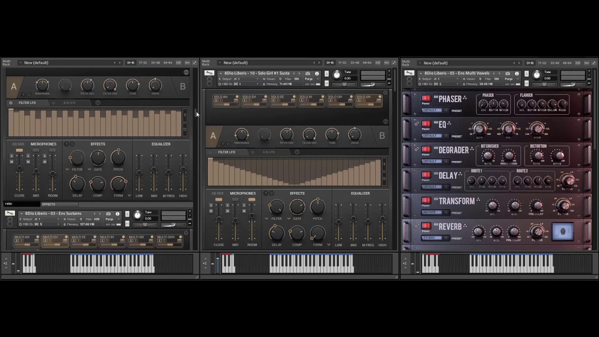Click next preset arrow in left rack header
The height and width of the screenshot is (337, 599).
pyautogui.click(x=120, y=63)
